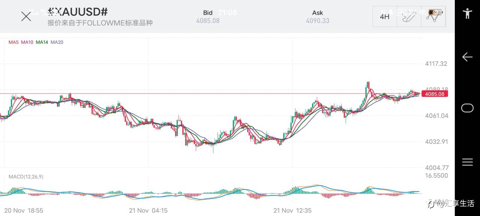The height and width of the screenshot is (216, 480).
Task: Tap the Android accessibility button
Action: 467,13
